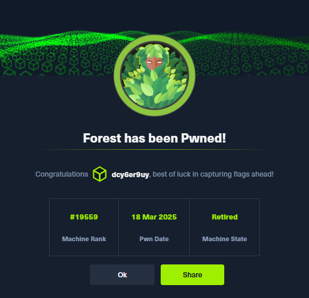The height and width of the screenshot is (298, 309).
Task: Click the Pwn Date label
Action: [x=154, y=239]
